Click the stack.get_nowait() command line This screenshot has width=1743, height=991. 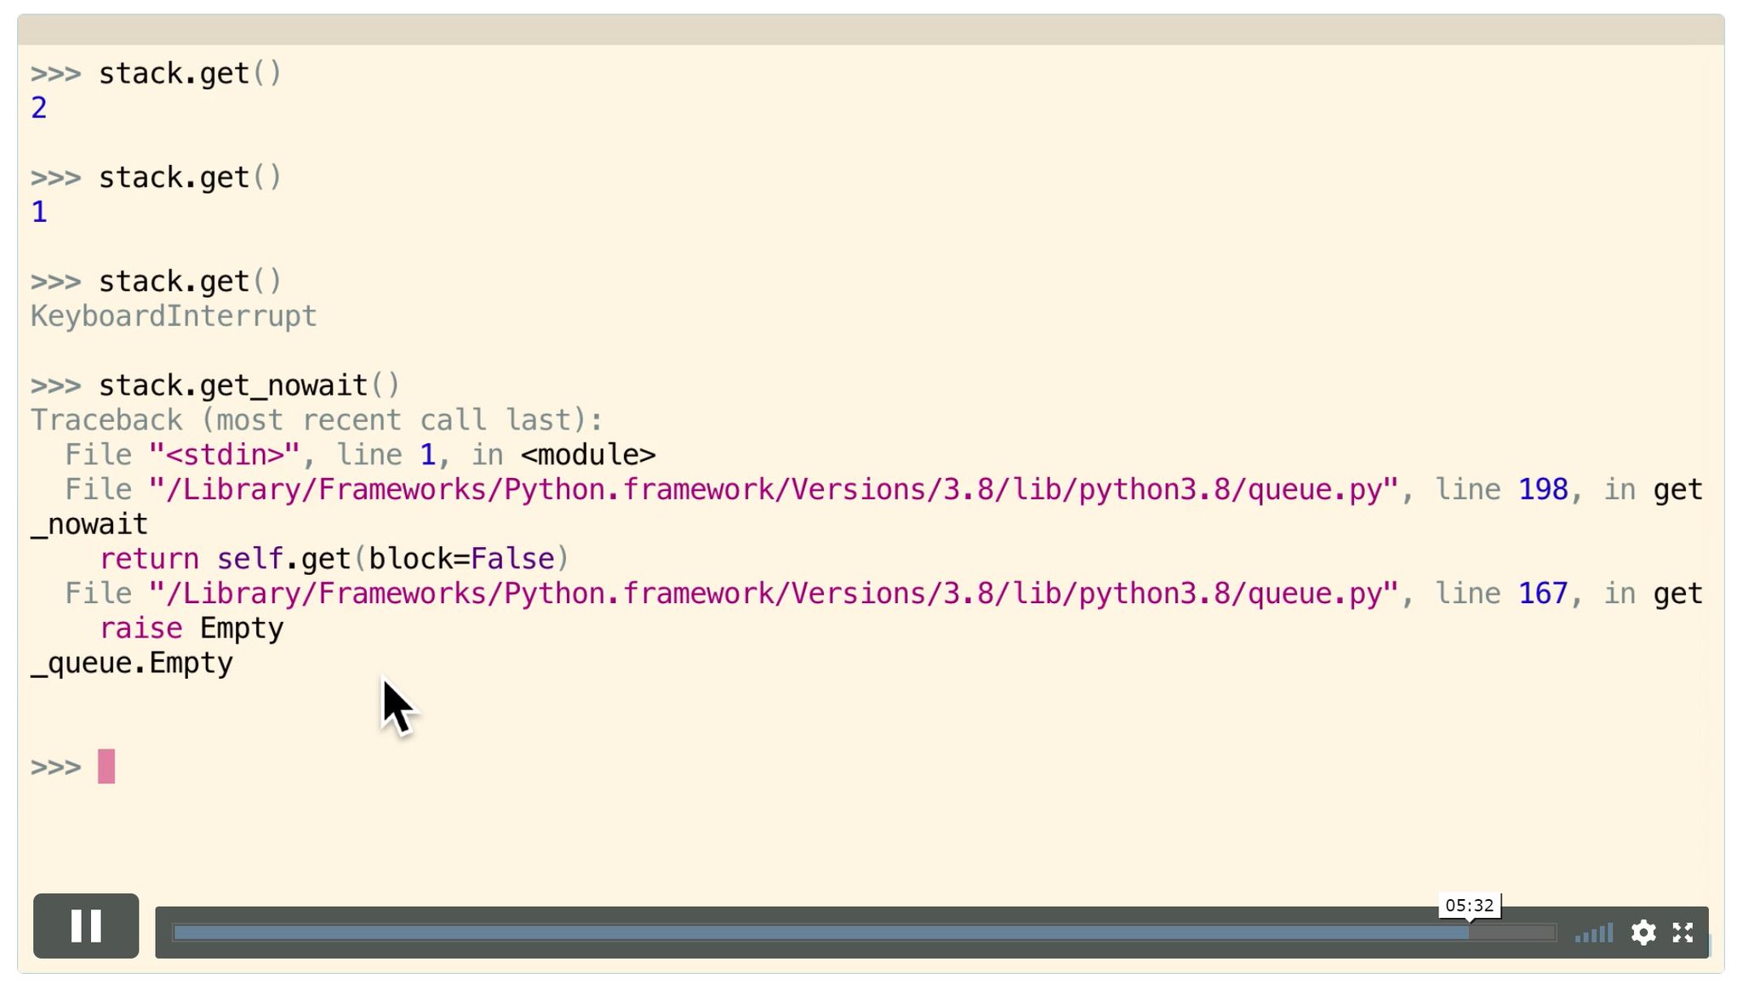(x=249, y=385)
